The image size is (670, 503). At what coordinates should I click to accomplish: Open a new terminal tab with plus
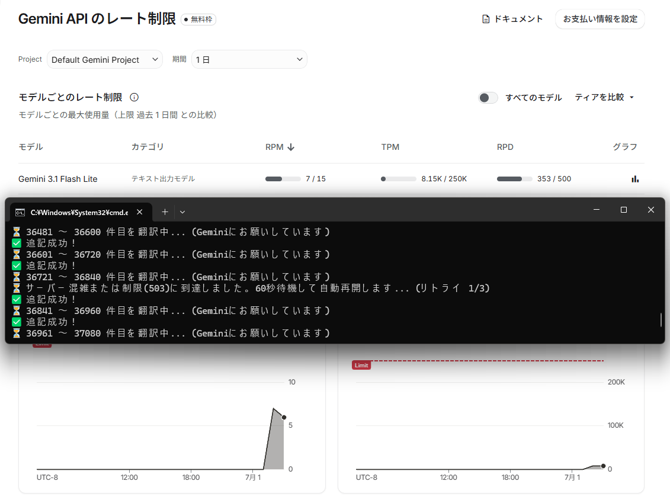click(x=165, y=212)
